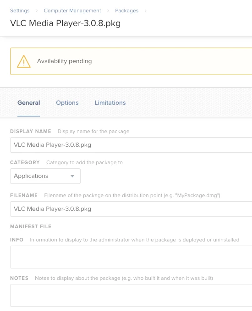Click into the Filename text field
The height and width of the screenshot is (311, 252).
(131, 209)
